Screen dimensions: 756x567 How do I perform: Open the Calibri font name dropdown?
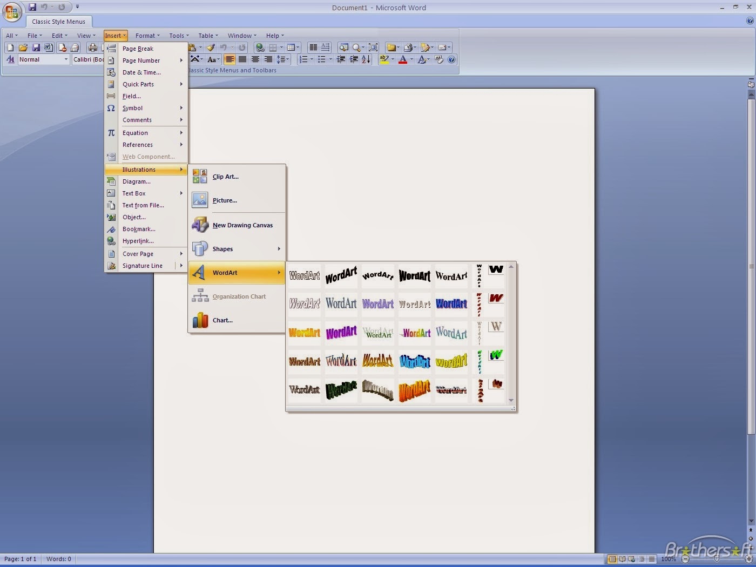[88, 59]
